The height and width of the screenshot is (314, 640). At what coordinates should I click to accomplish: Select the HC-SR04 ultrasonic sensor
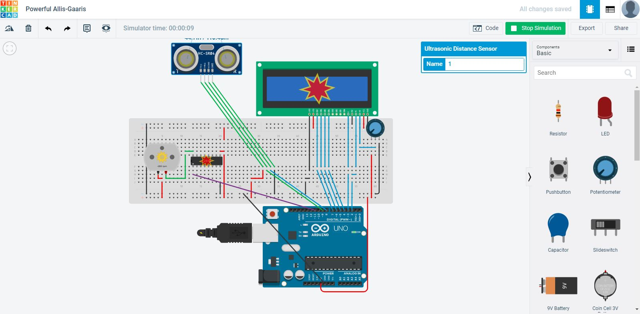pyautogui.click(x=207, y=59)
